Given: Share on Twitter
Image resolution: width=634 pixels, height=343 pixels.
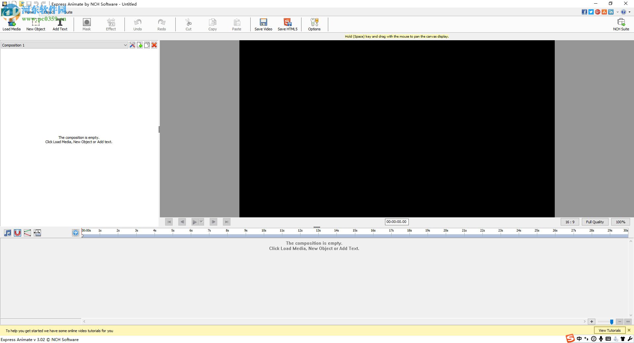Looking at the screenshot, I should 591,12.
